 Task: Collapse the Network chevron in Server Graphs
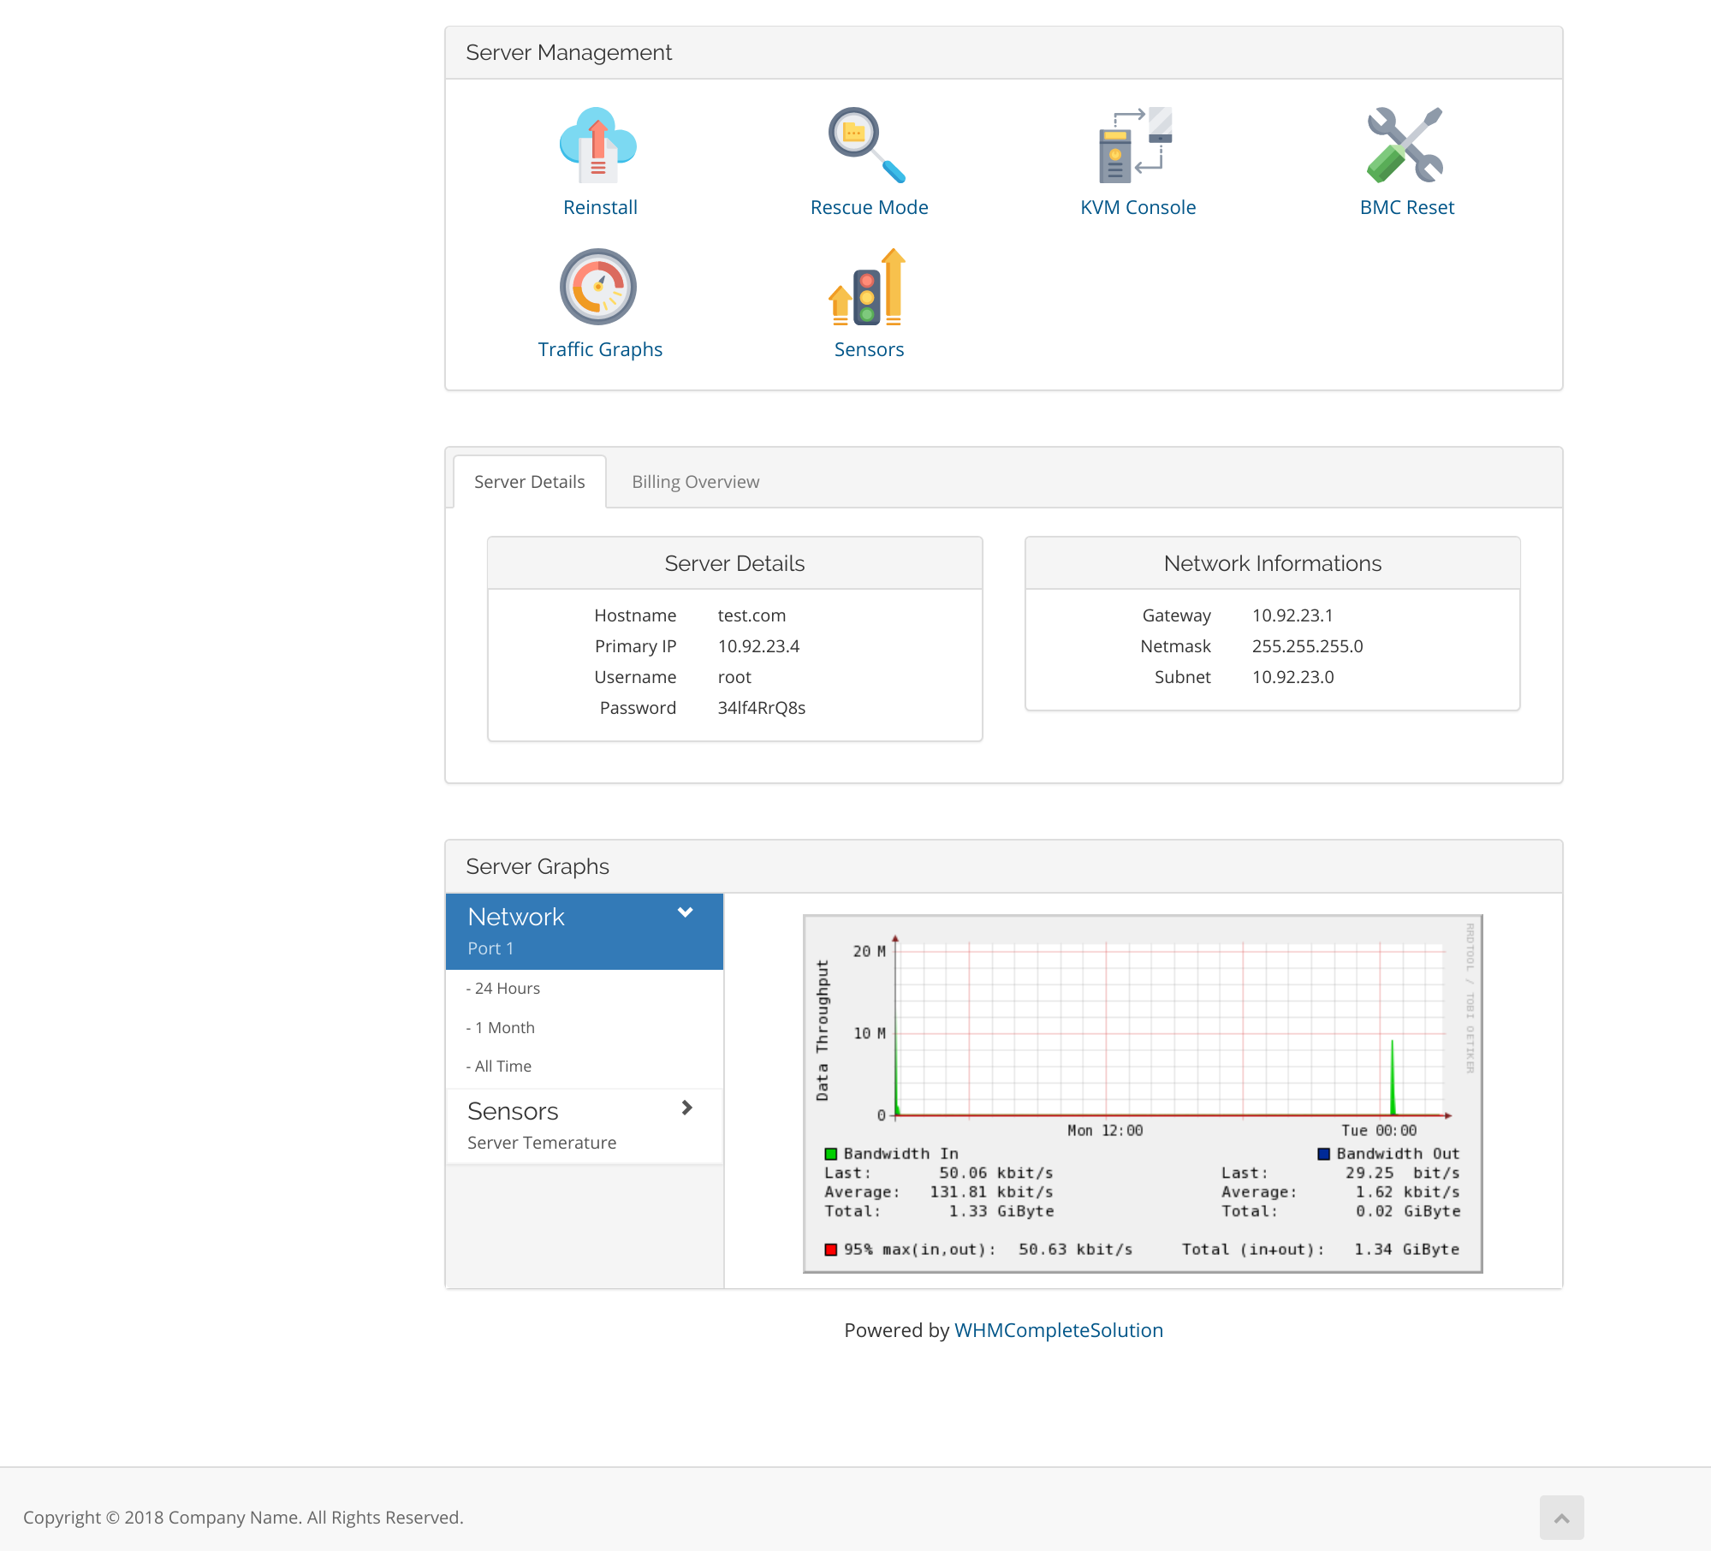click(686, 912)
